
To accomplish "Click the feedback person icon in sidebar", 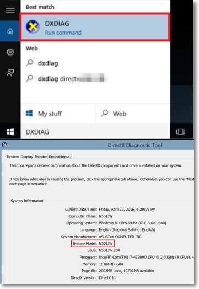I will (x=10, y=73).
